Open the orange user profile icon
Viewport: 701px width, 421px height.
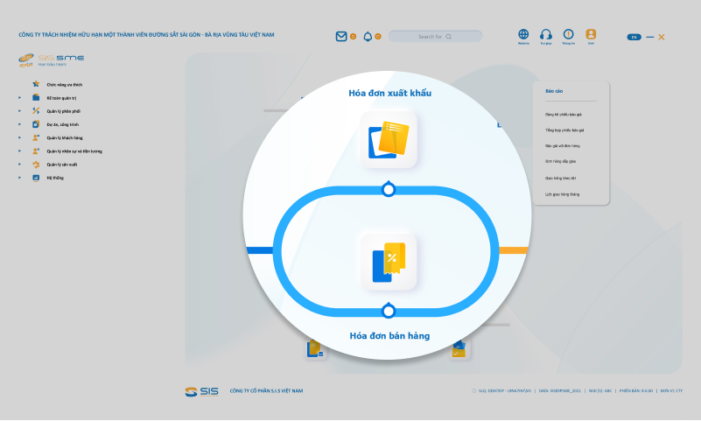tap(591, 34)
